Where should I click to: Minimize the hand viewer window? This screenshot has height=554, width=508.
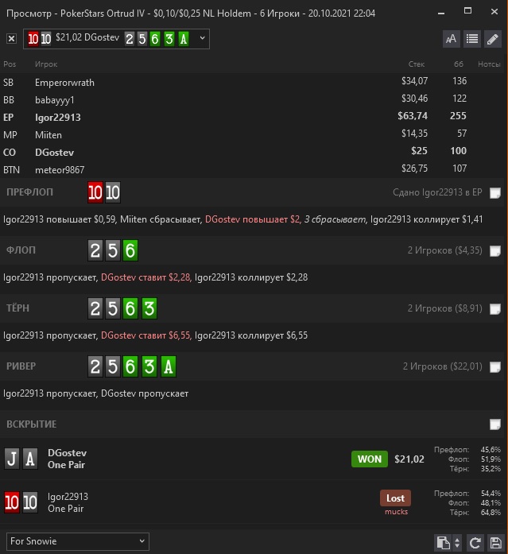(441, 13)
